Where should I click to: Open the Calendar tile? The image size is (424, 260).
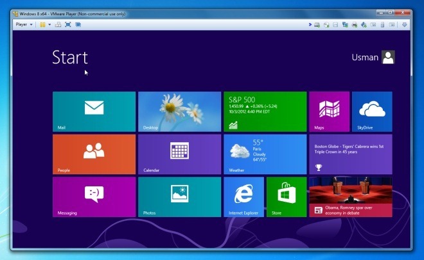(x=179, y=154)
